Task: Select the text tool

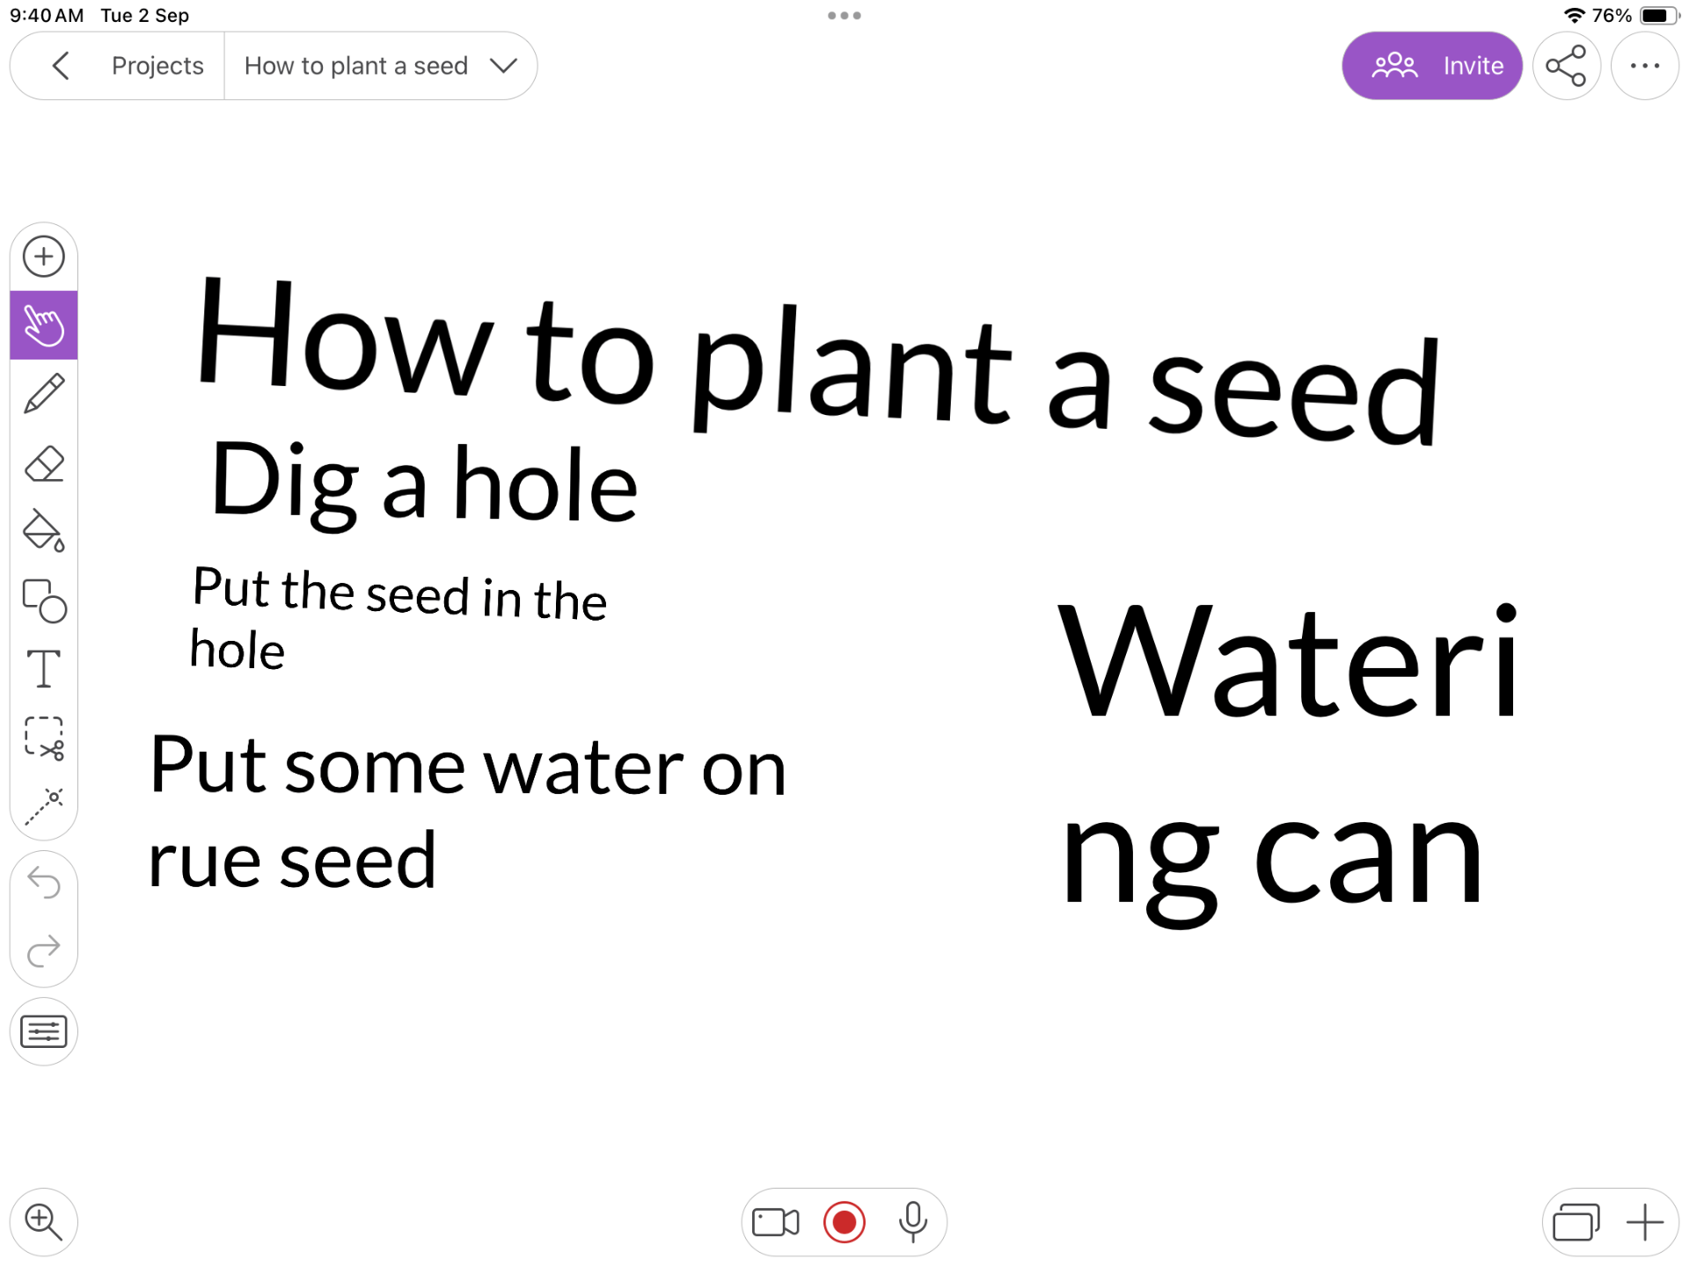Action: [x=44, y=669]
